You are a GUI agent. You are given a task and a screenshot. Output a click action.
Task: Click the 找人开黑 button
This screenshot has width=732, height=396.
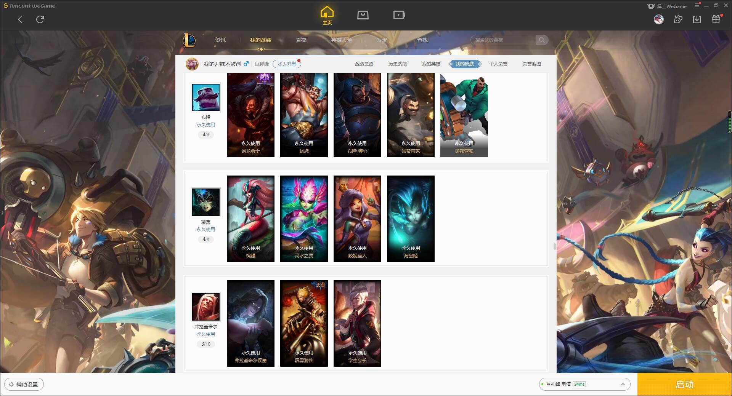tap(287, 64)
